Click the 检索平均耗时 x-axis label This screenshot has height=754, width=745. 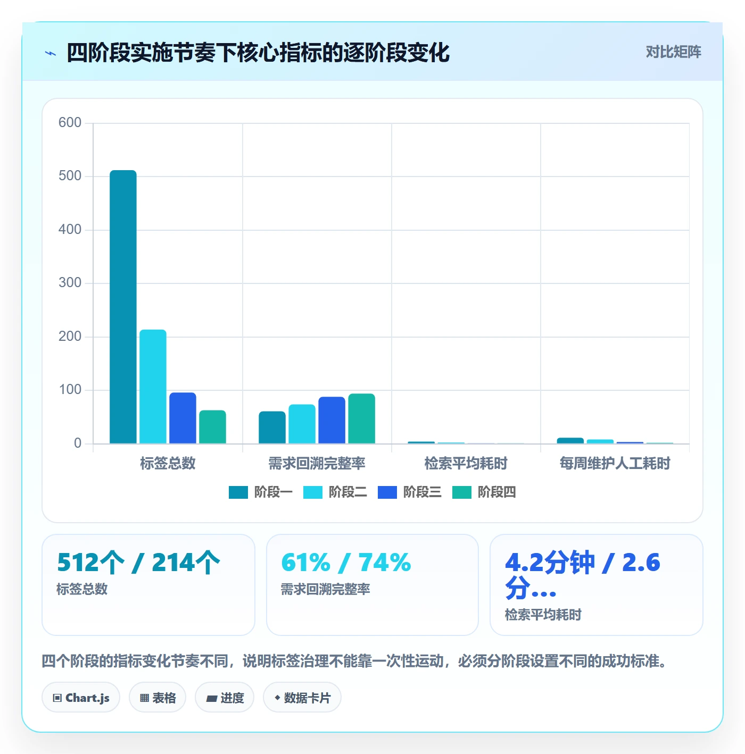coord(466,464)
